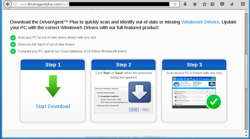Image resolution: width=250 pixels, height=139 pixels.
Task: Reload the page with the refresh icon
Action: coord(175,4)
